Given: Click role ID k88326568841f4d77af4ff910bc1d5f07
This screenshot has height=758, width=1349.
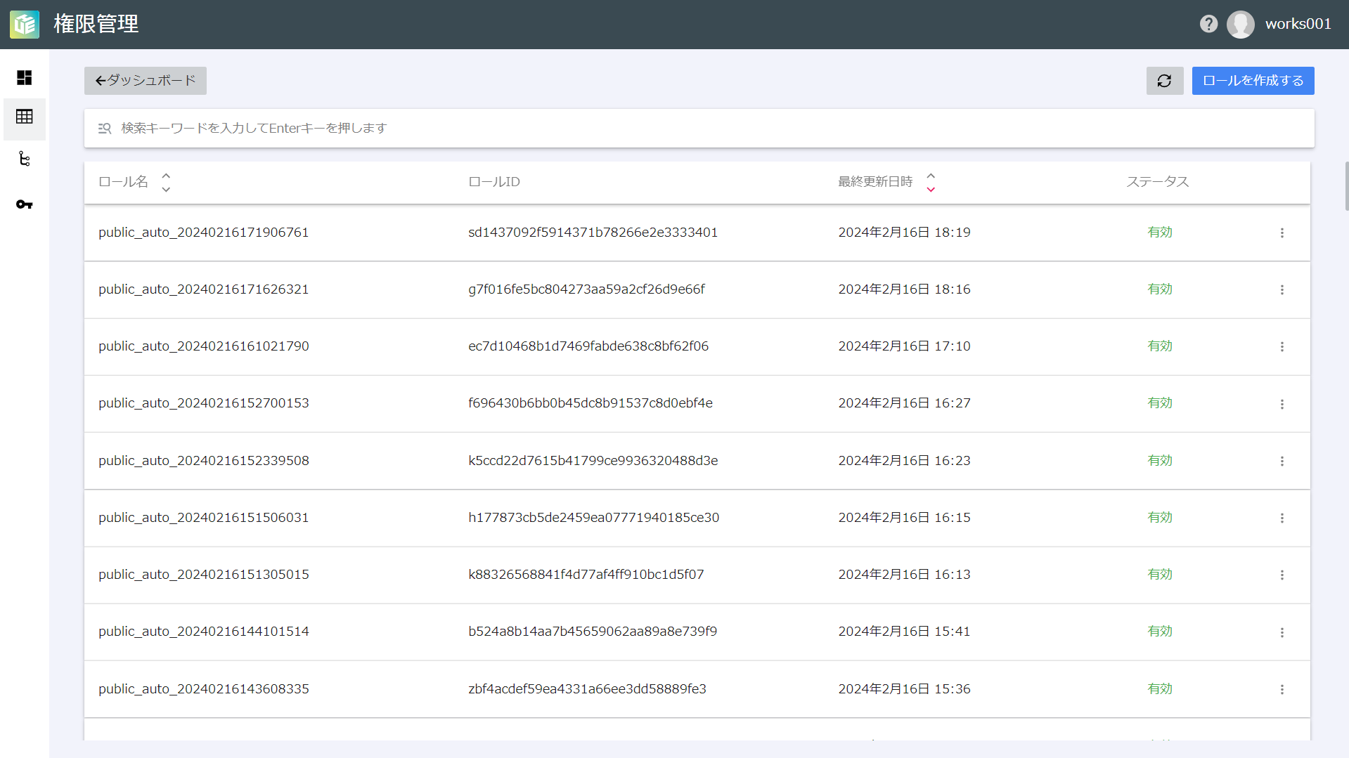Looking at the screenshot, I should pyautogui.click(x=586, y=575).
